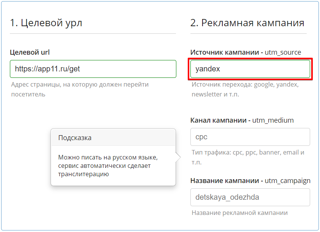The image size is (320, 232).
Task: Click the bold "Канал кампании" label text
Action: click(219, 120)
